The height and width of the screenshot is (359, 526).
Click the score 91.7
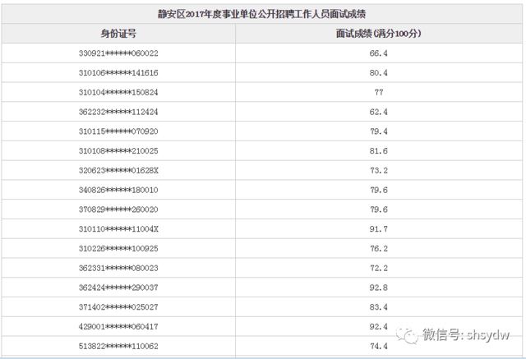[x=378, y=229]
